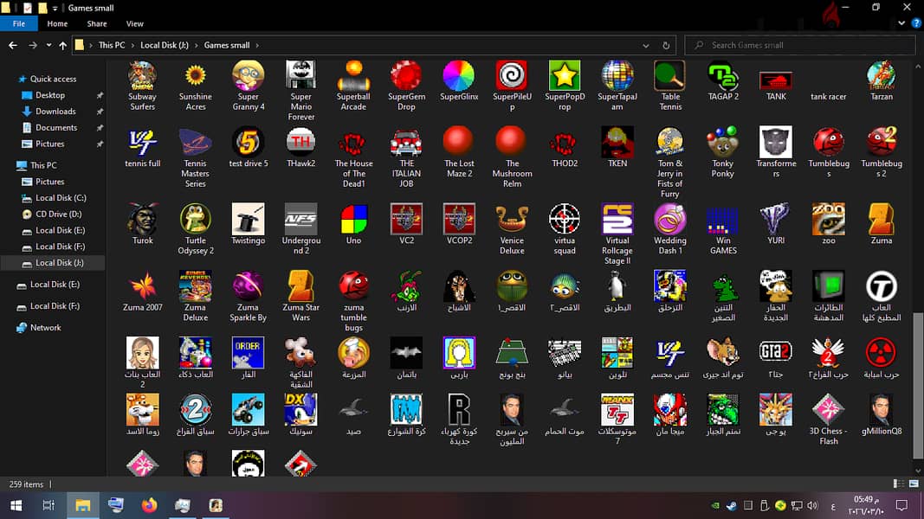Select the zoo game icon
Image resolution: width=924 pixels, height=519 pixels.
click(x=829, y=219)
